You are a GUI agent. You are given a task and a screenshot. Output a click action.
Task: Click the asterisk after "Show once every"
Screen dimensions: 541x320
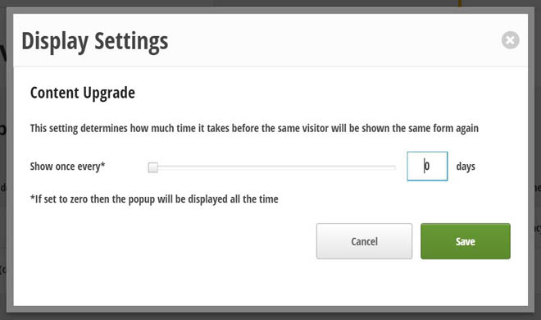pyautogui.click(x=102, y=164)
